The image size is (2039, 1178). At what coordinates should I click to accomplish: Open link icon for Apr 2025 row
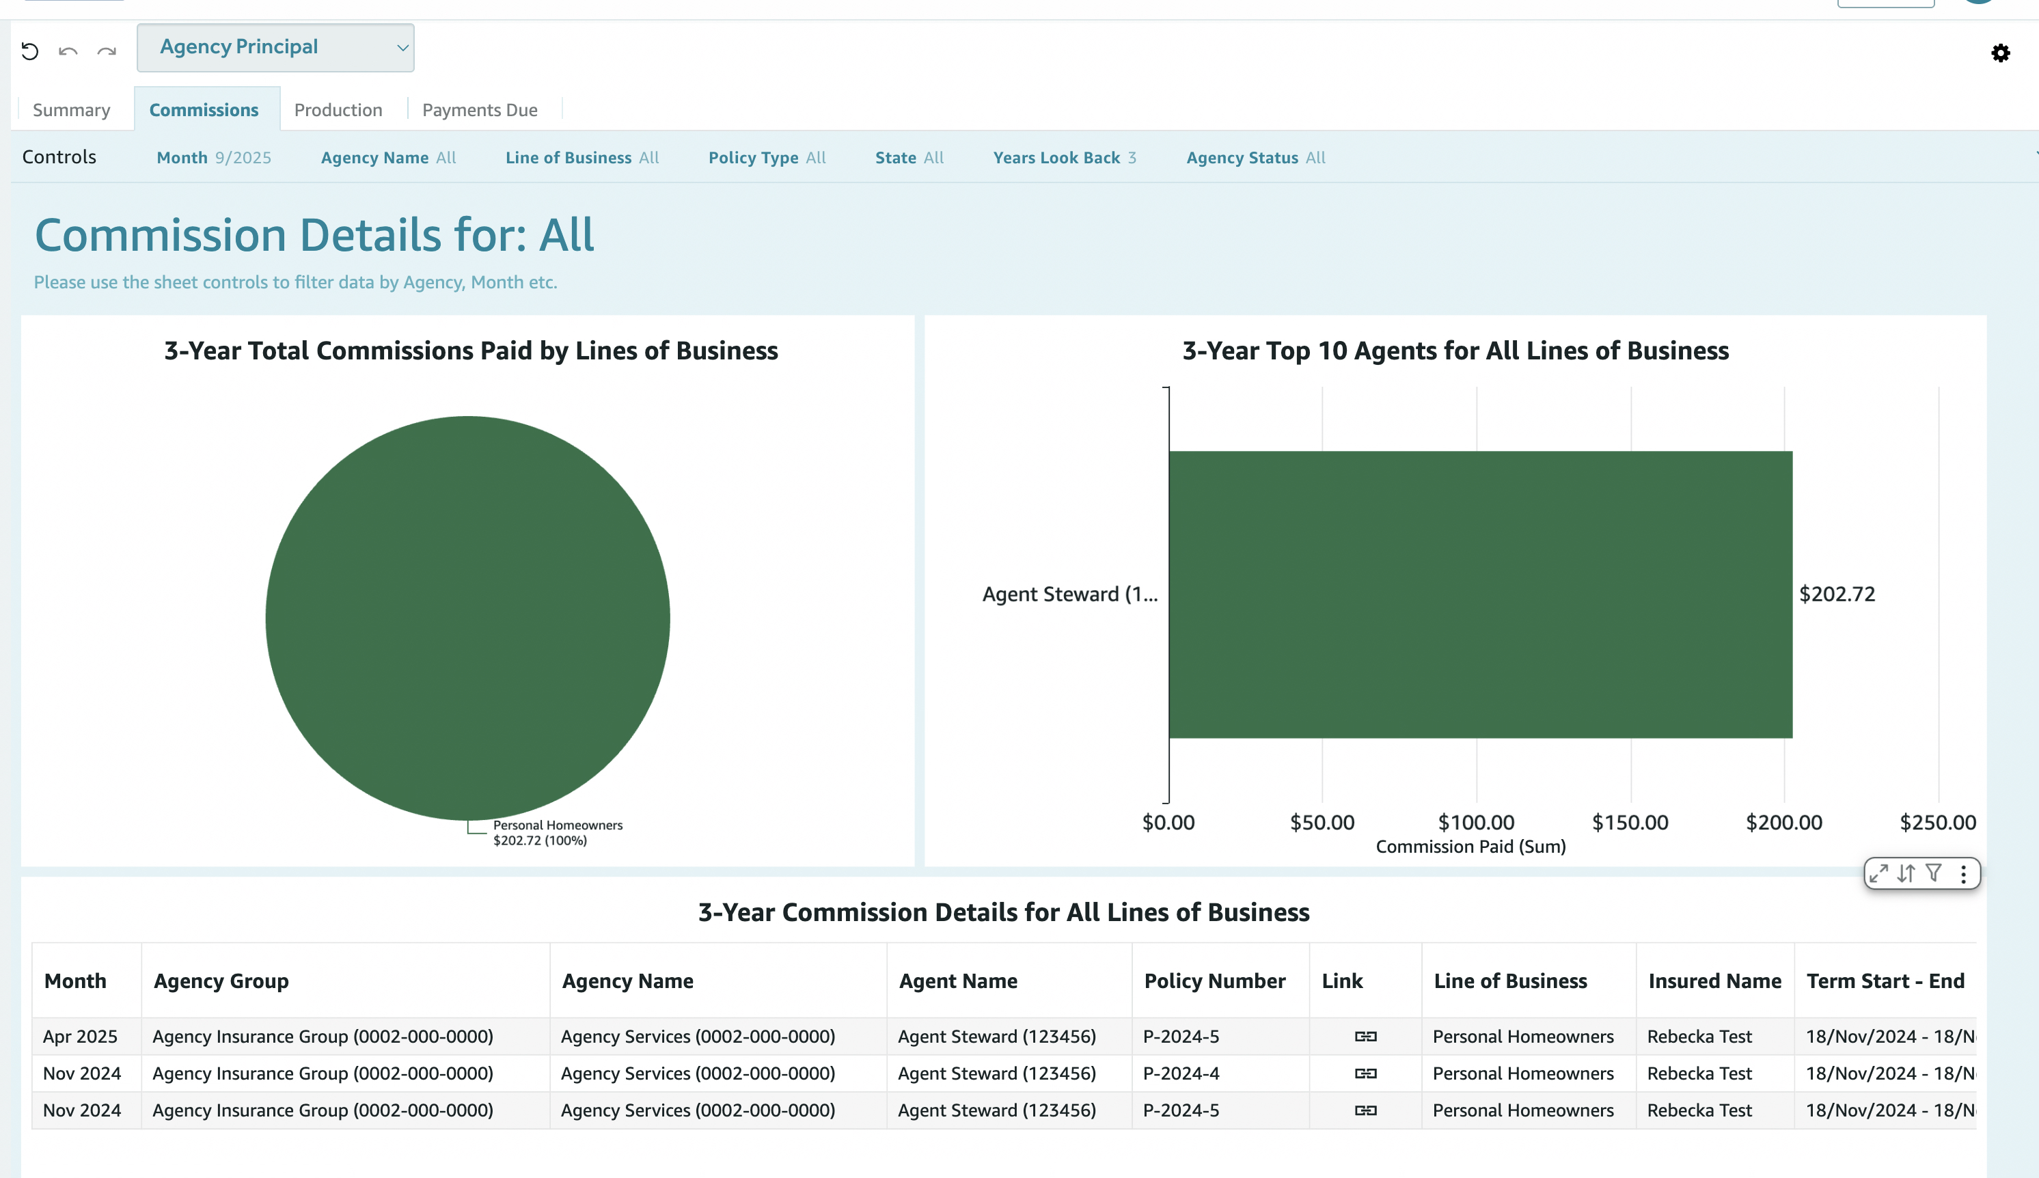[x=1365, y=1037]
